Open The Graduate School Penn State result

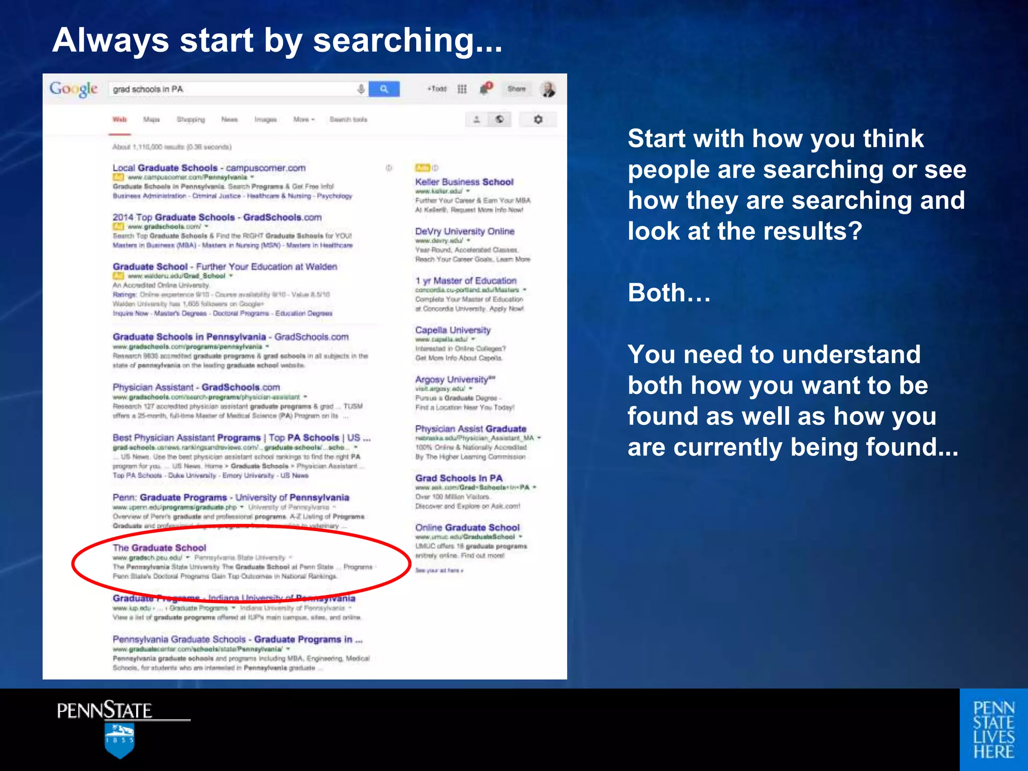(x=159, y=548)
